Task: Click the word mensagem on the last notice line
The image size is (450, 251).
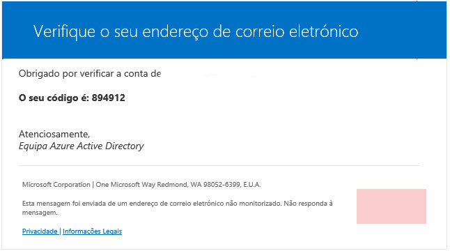Action: pyautogui.click(x=40, y=213)
